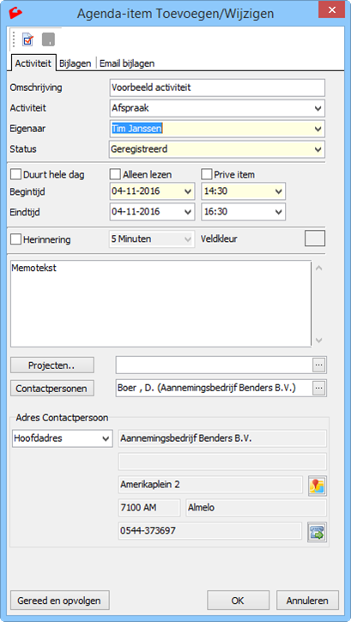Switch to the Bijlagen tab
Viewport: 351px width, 622px height.
pos(76,63)
